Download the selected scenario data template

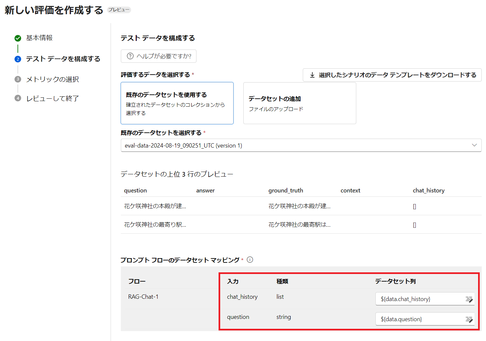(392, 75)
